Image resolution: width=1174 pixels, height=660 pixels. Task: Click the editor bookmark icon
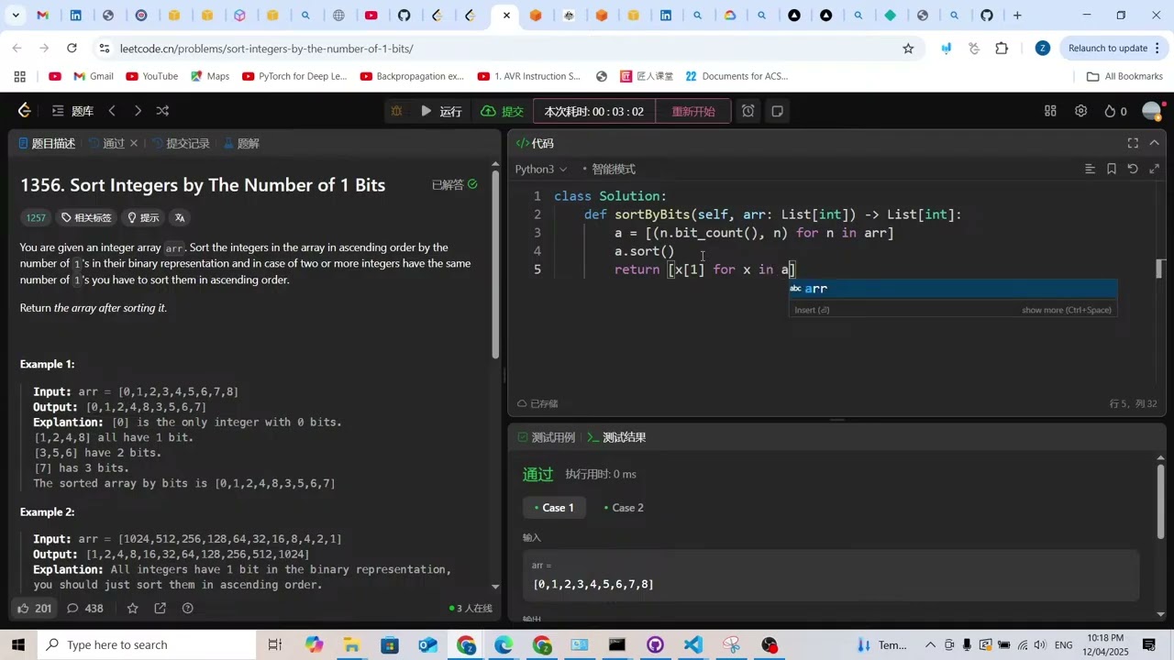[x=1112, y=169]
